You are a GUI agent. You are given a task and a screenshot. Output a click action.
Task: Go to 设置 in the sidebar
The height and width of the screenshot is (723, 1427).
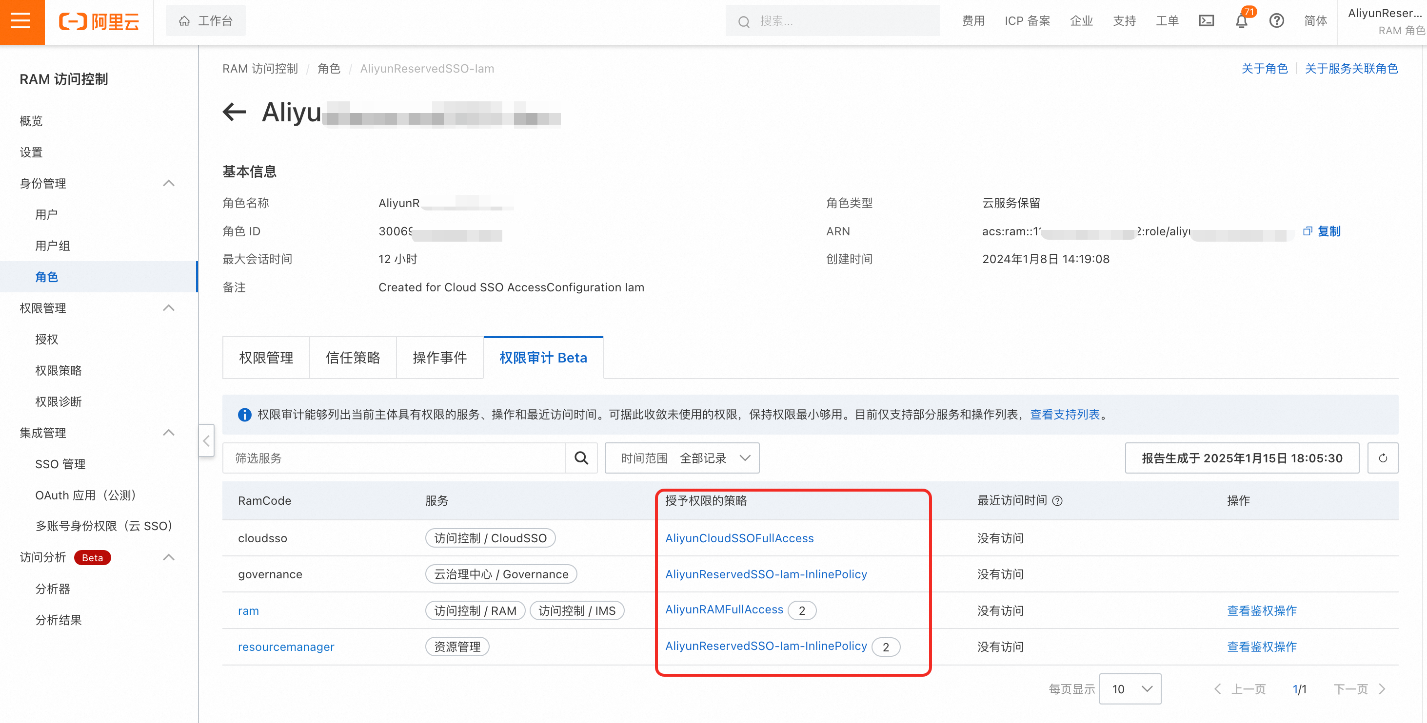coord(31,152)
